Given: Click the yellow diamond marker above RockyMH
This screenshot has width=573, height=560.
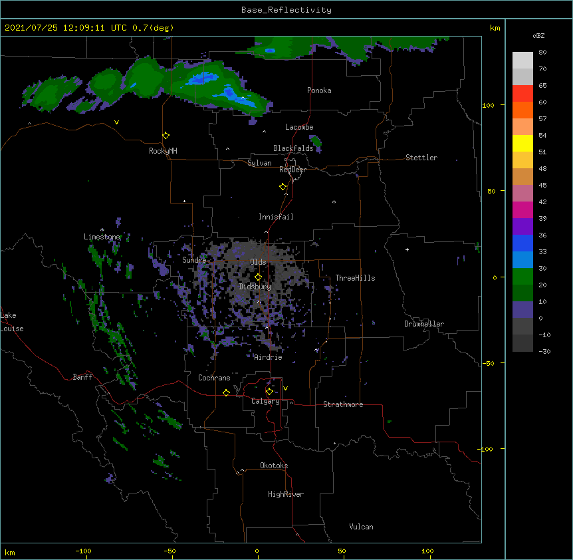Looking at the screenshot, I should [x=166, y=136].
